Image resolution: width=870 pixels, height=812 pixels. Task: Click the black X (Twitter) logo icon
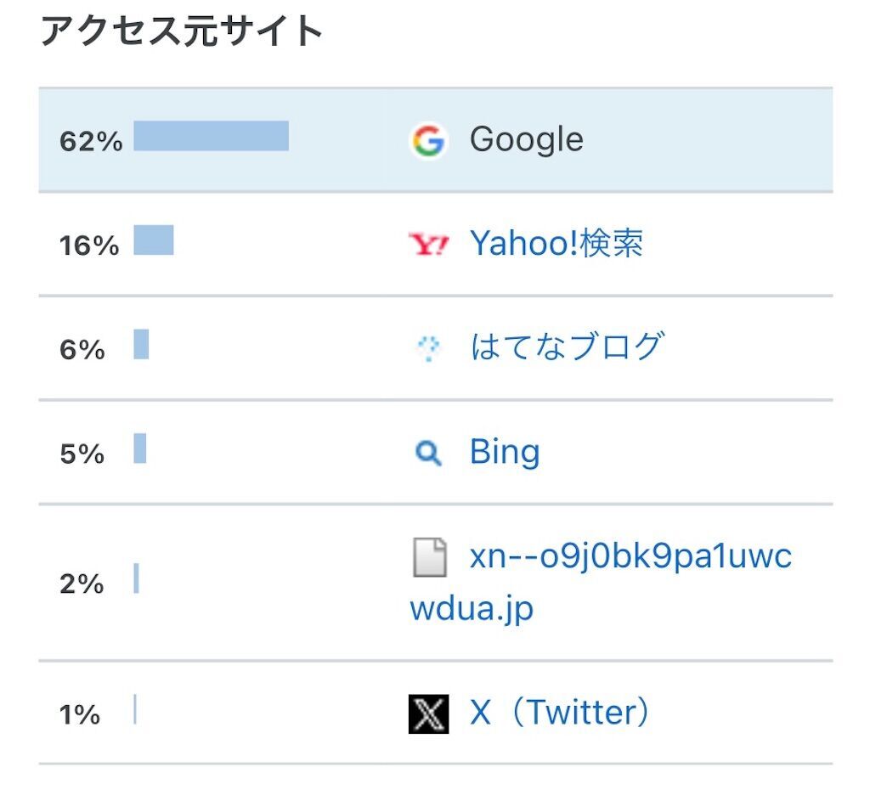coord(428,713)
